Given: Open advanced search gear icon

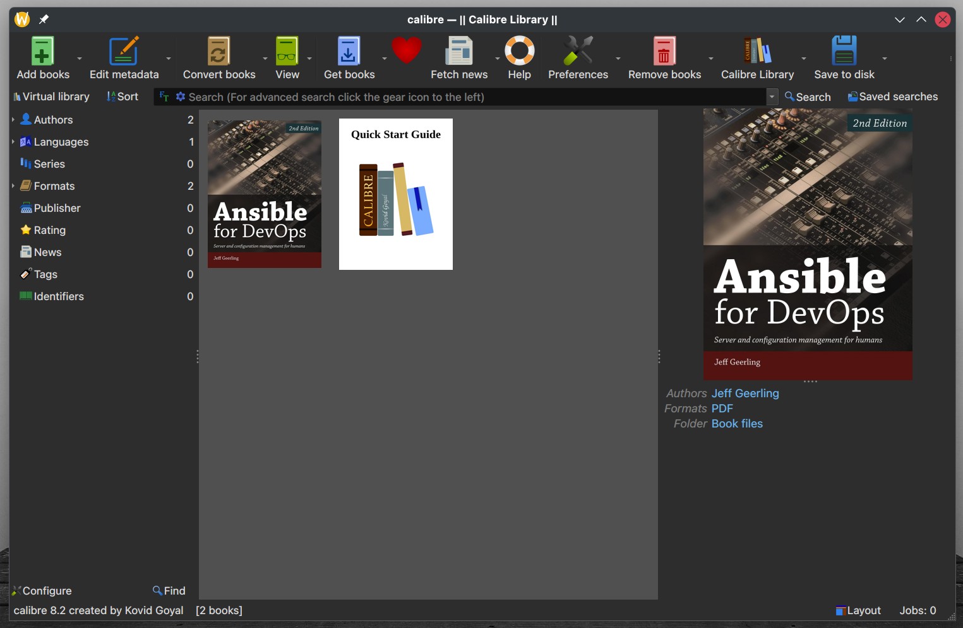Looking at the screenshot, I should tap(180, 96).
